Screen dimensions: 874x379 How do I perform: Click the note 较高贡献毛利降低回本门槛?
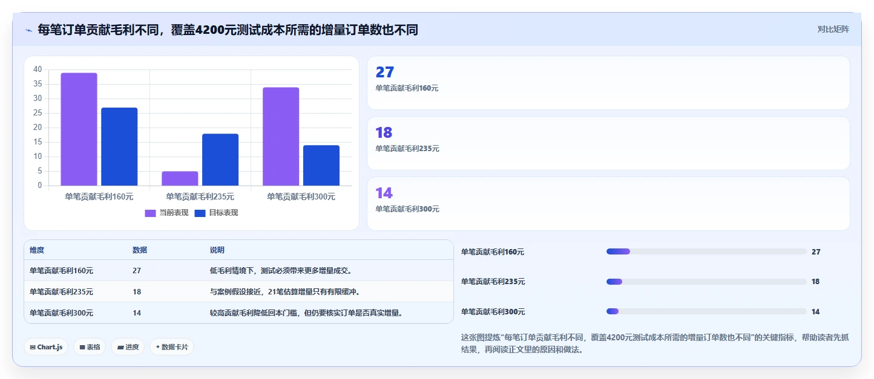(254, 313)
